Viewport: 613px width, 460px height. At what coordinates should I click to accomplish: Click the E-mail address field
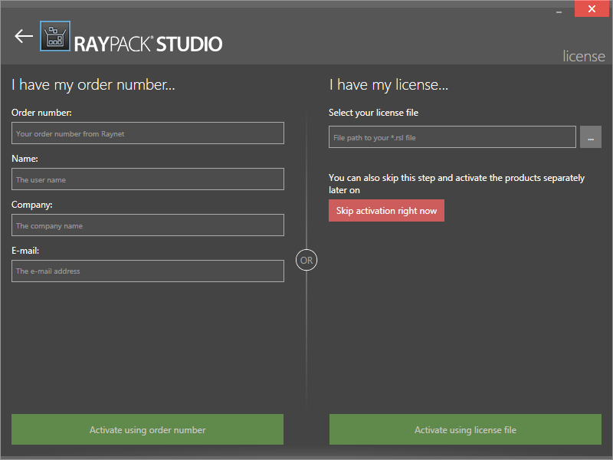148,271
